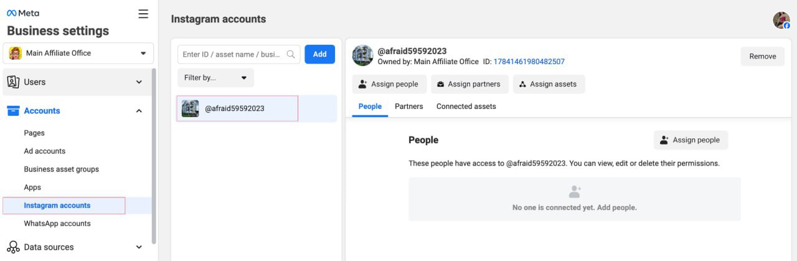Expand the Data sources chevron

coord(139,247)
